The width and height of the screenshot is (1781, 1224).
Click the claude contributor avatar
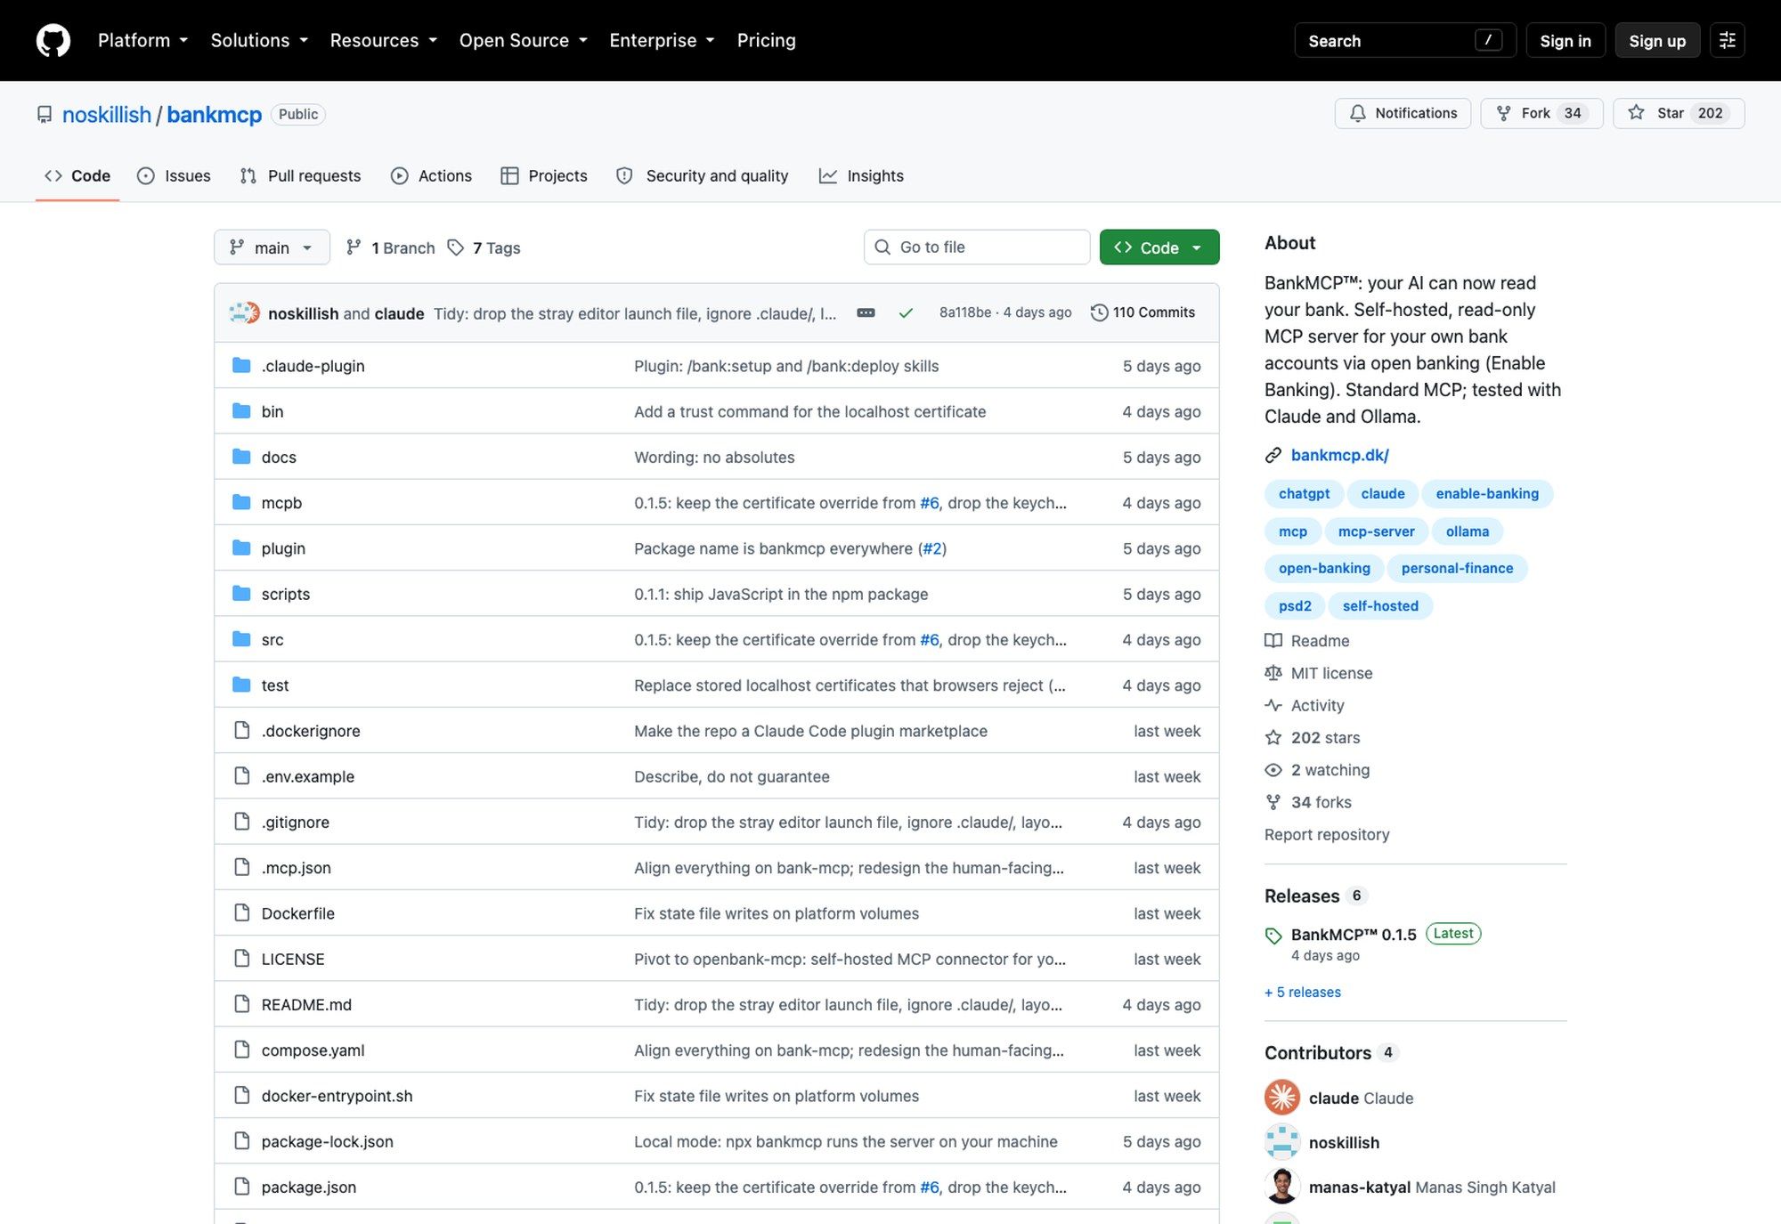tap(1282, 1098)
